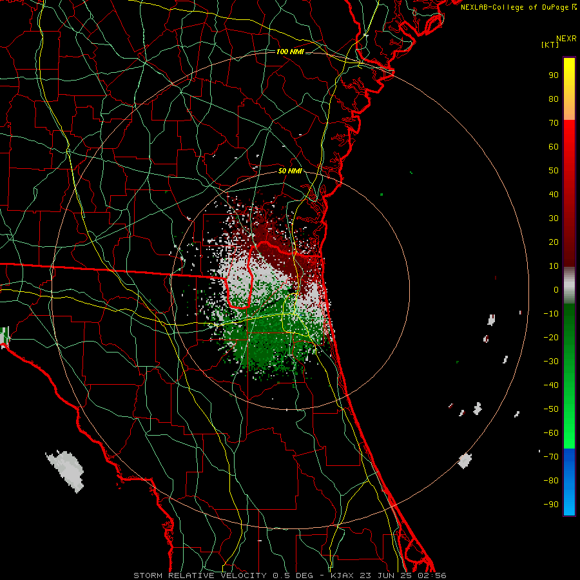Click the "-40" scale value
The height and width of the screenshot is (580, 580).
point(551,385)
